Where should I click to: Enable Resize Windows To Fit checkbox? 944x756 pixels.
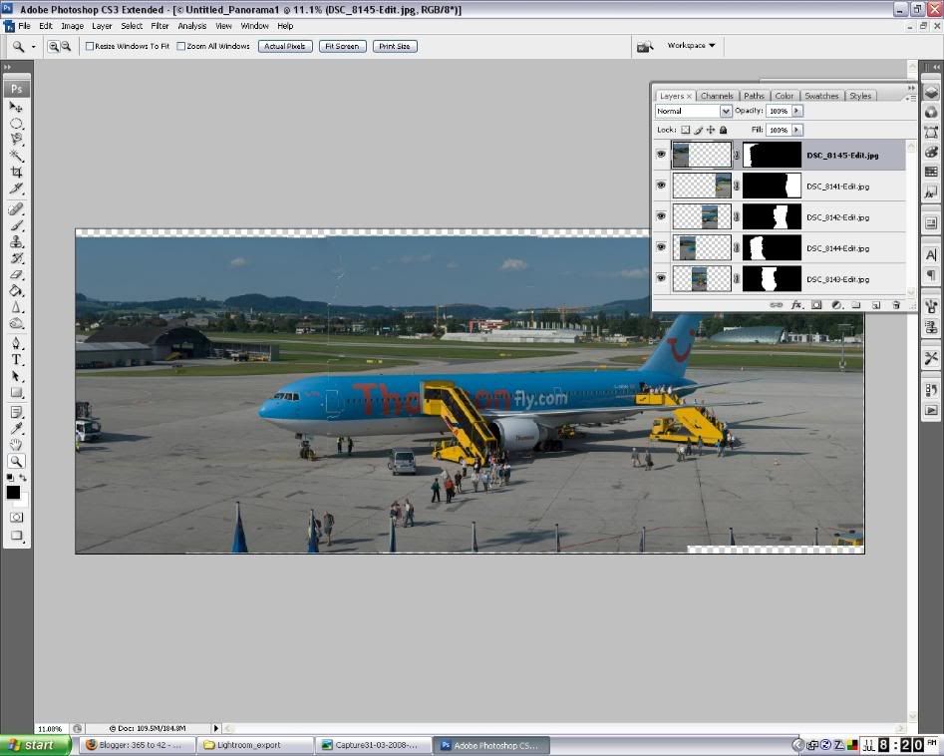click(x=90, y=47)
